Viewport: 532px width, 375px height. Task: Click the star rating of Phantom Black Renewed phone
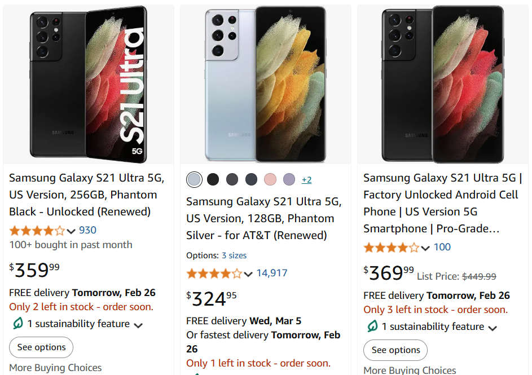click(37, 230)
